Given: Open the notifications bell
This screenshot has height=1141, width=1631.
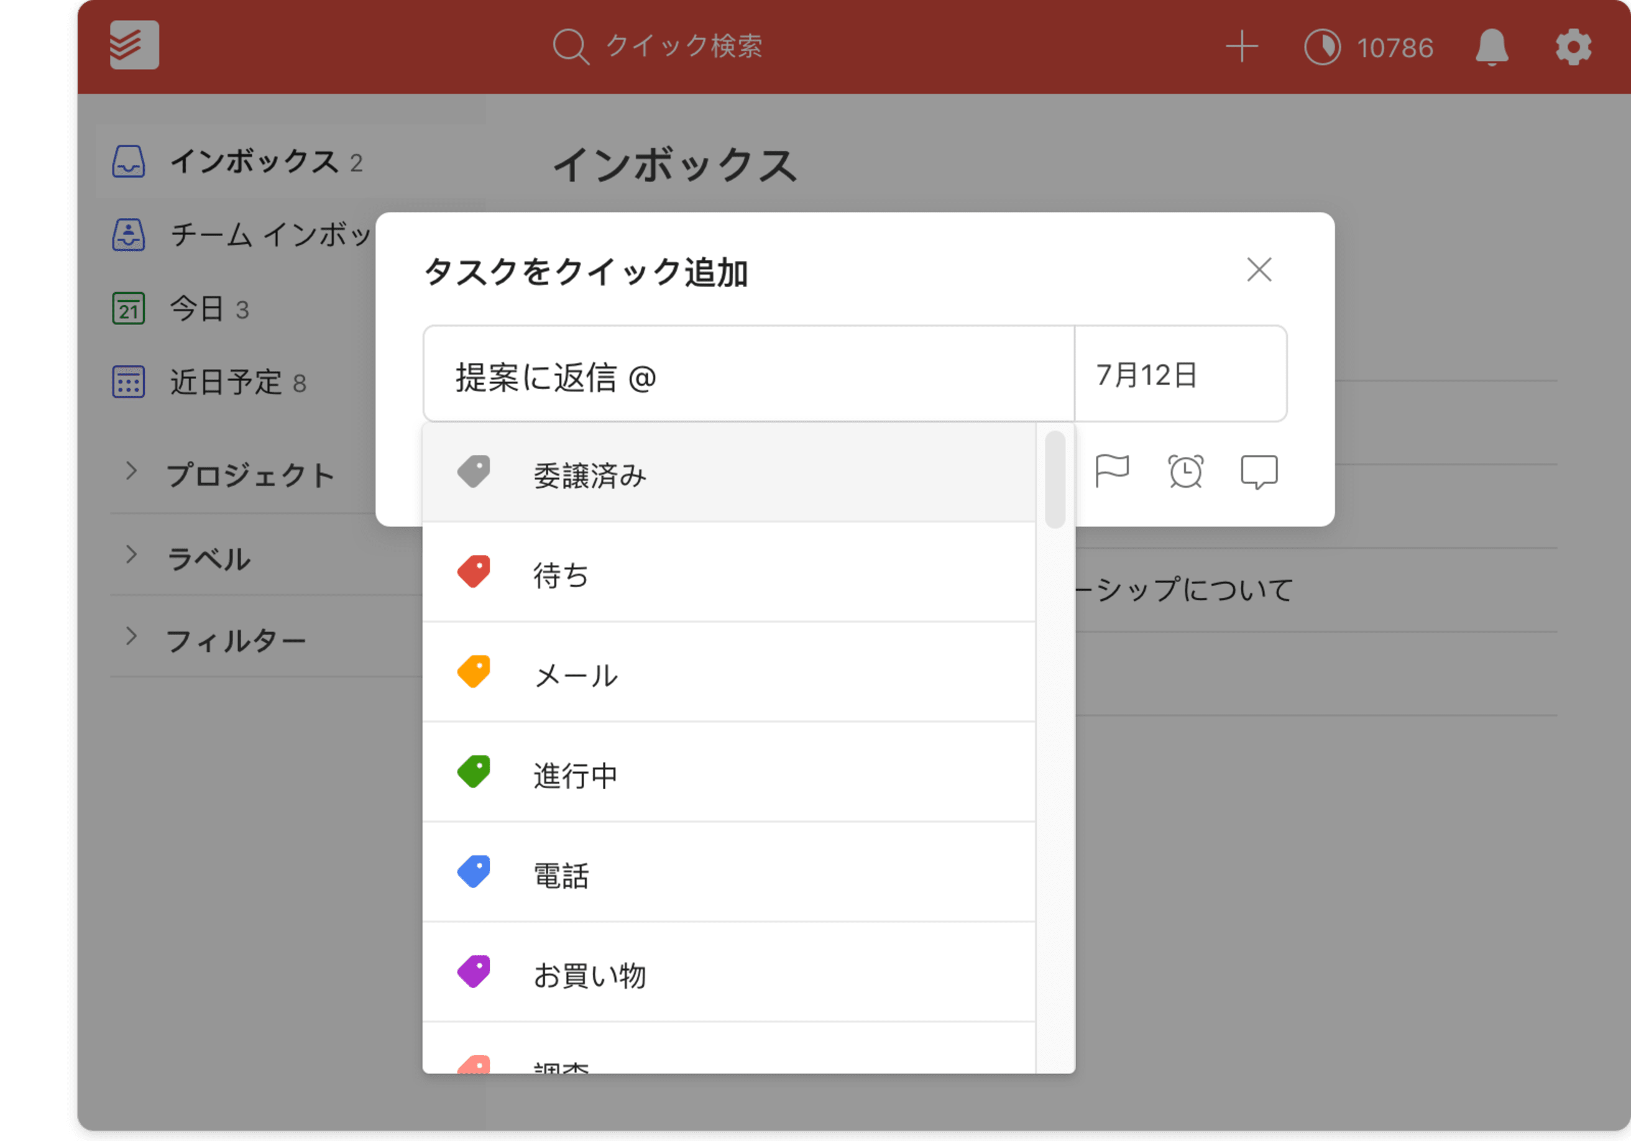Looking at the screenshot, I should 1492,48.
